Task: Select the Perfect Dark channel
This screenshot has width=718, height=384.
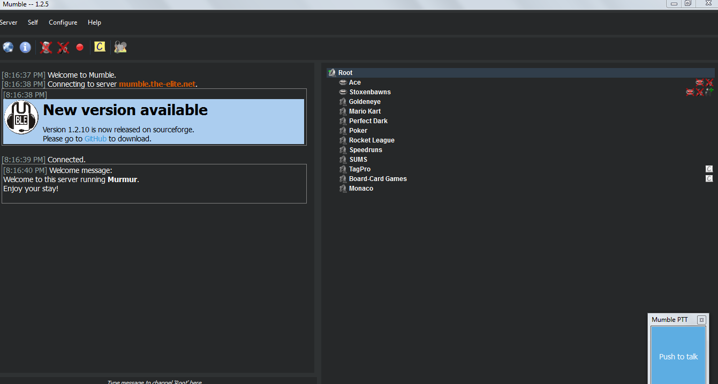Action: tap(368, 121)
